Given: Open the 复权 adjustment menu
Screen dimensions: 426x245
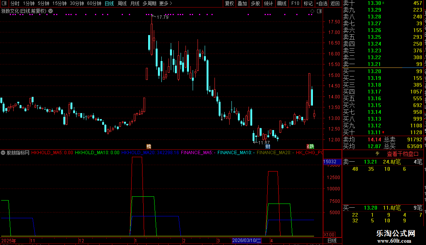Looking at the screenshot, I should point(229,3).
